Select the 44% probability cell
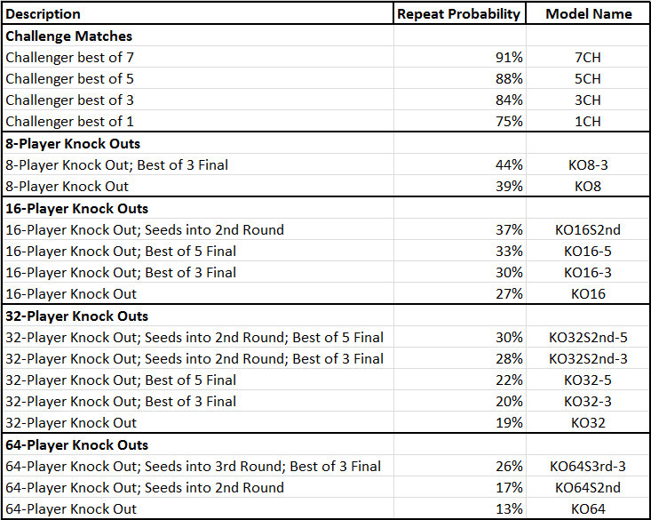Viewport: 651px width, 520px height. (x=509, y=164)
